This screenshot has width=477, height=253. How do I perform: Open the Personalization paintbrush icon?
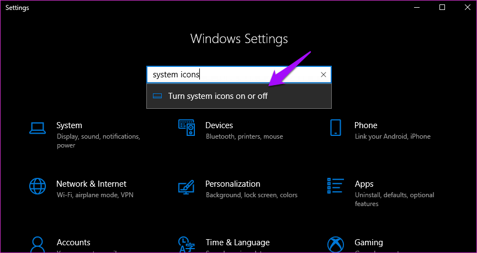[x=186, y=186]
